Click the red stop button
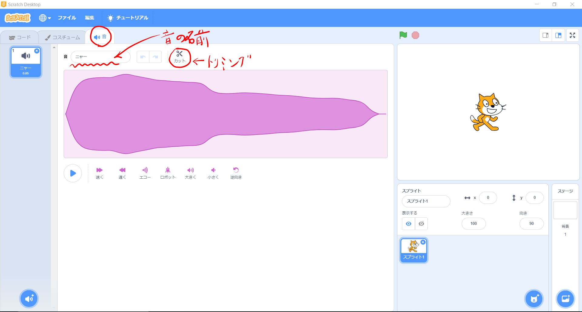Viewport: 582px width, 312px height. 415,35
